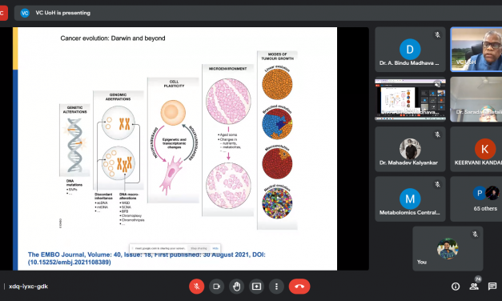Click the Hide link in the sharing notification
Image resolution: width=502 pixels, height=301 pixels.
click(x=215, y=248)
